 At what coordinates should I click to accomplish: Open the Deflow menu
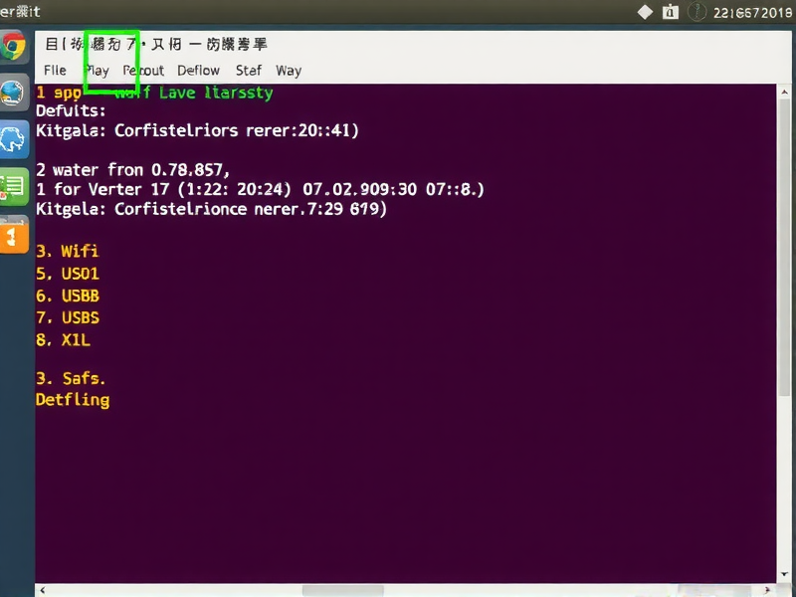[x=198, y=70]
